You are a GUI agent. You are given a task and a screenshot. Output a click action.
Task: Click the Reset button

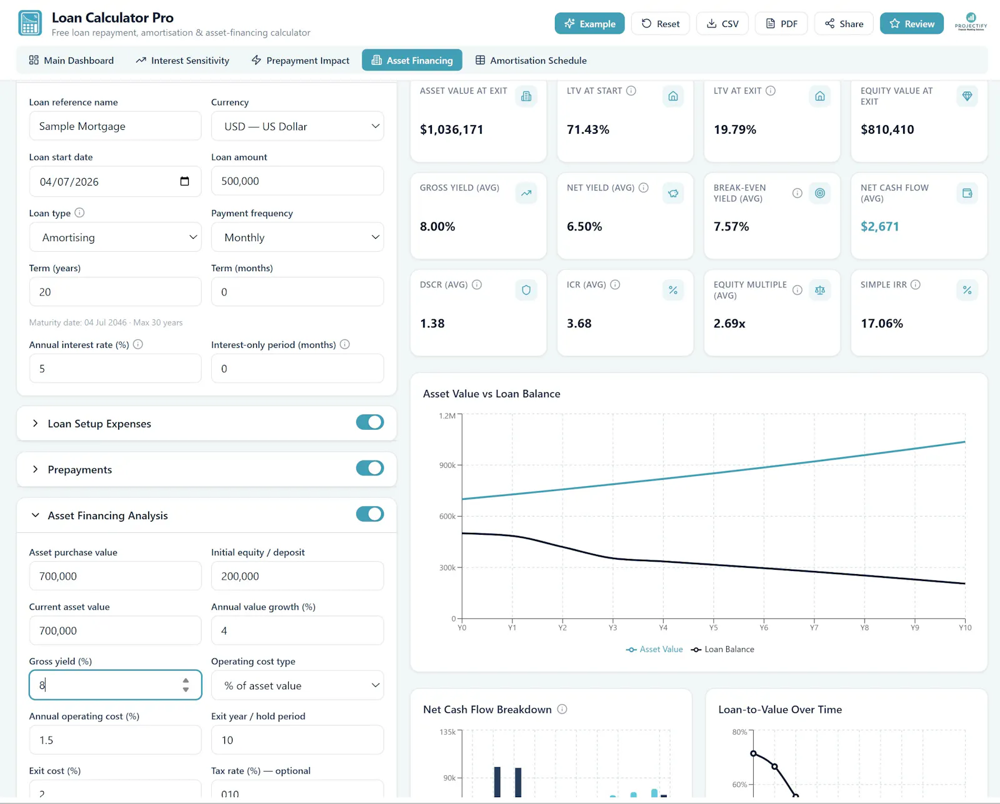(661, 23)
